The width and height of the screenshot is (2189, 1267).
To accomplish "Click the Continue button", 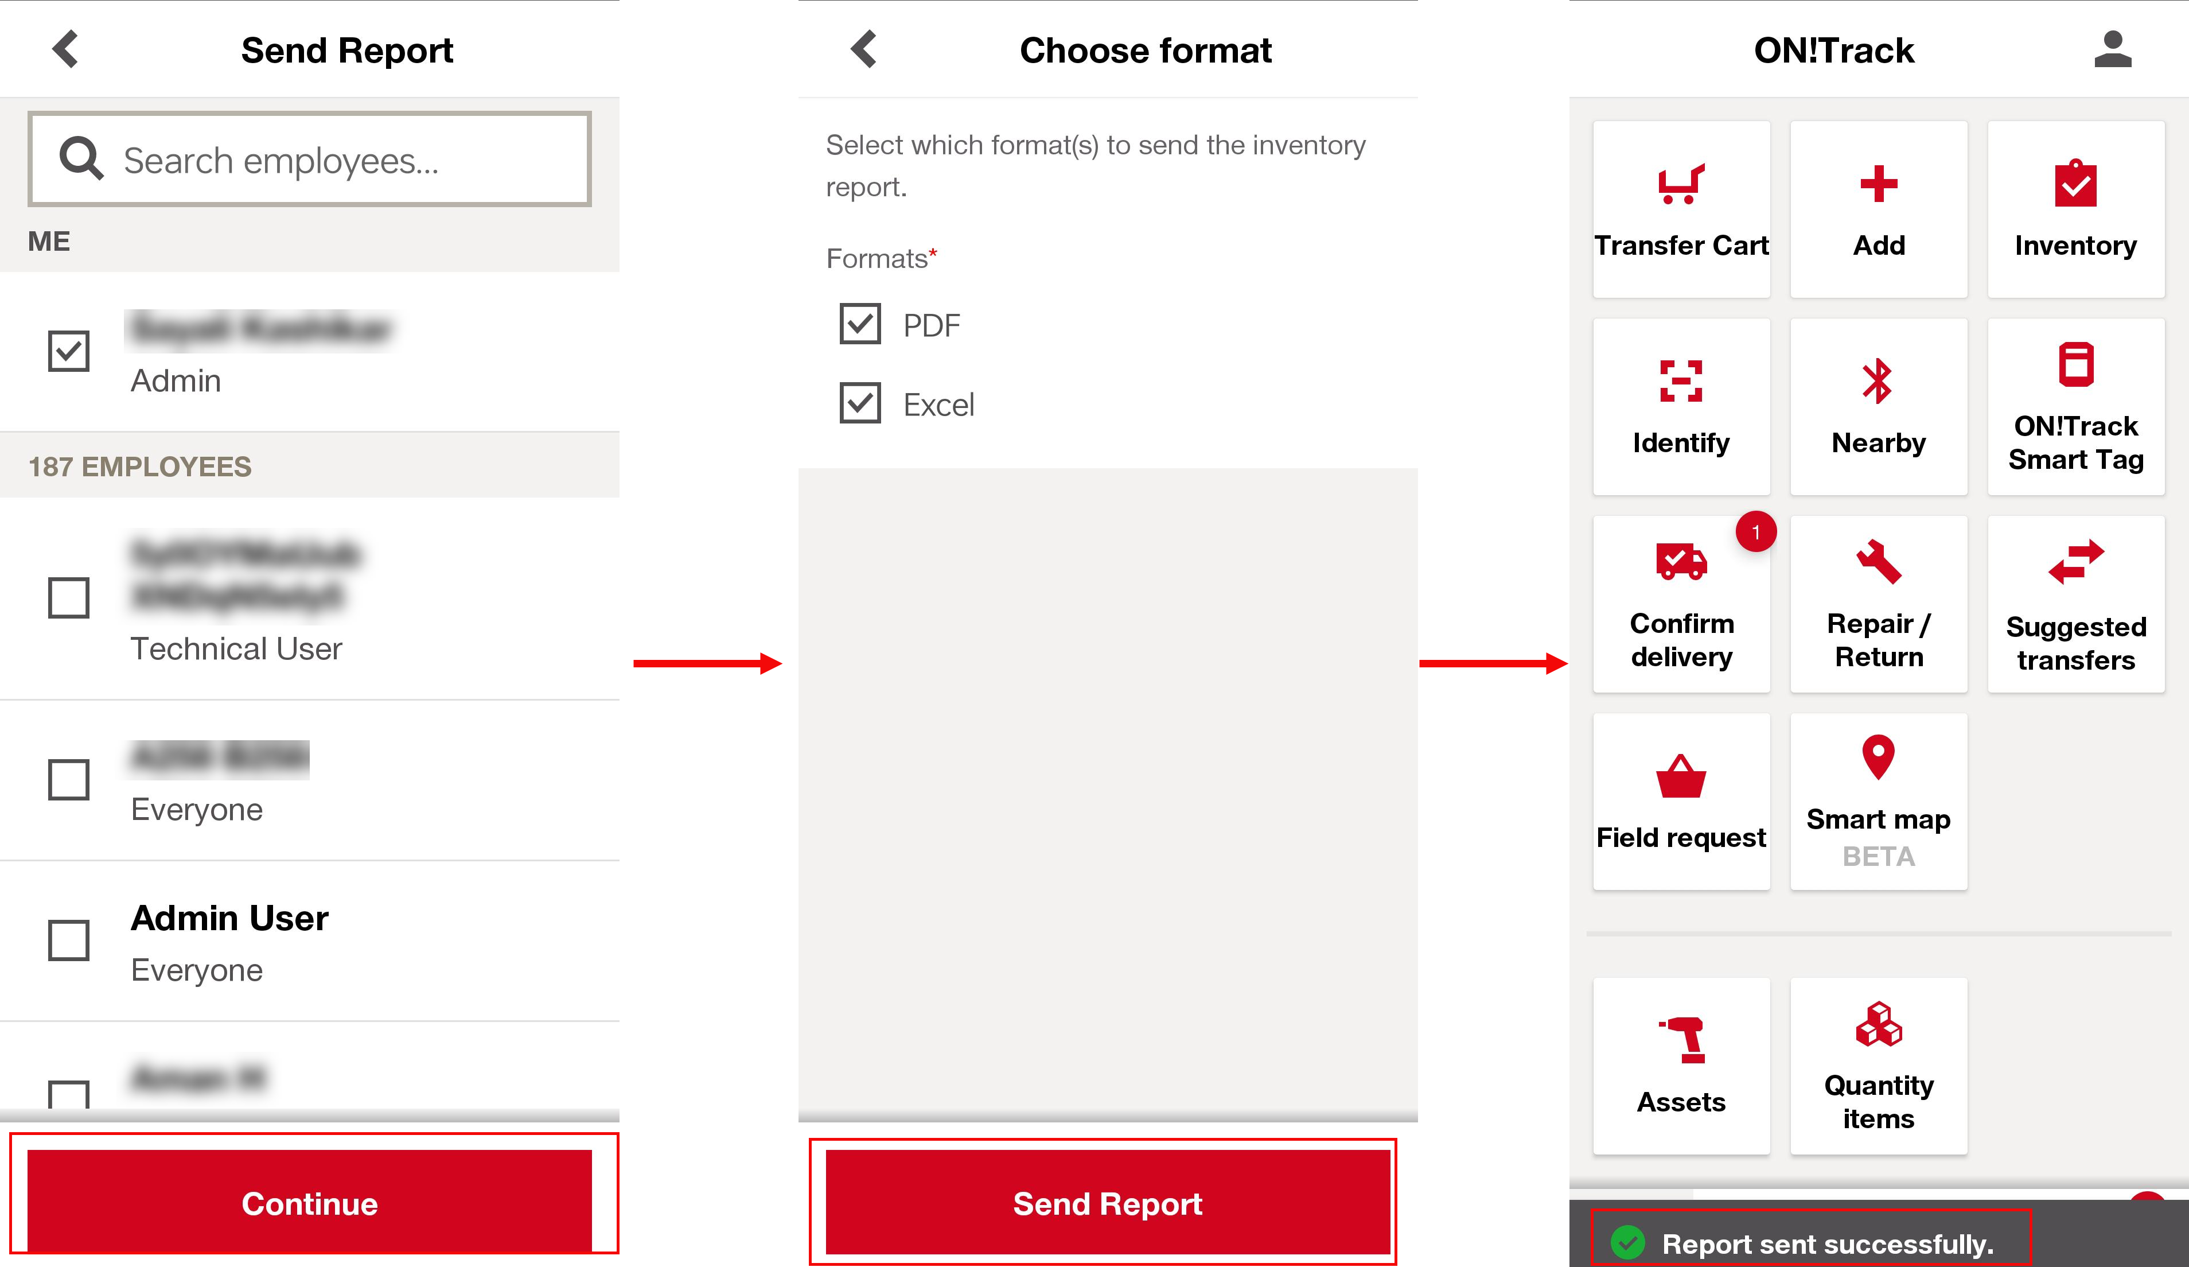I will coord(309,1203).
